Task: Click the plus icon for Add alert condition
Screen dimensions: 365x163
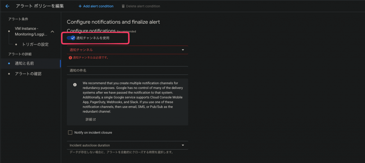Action: click(80, 6)
